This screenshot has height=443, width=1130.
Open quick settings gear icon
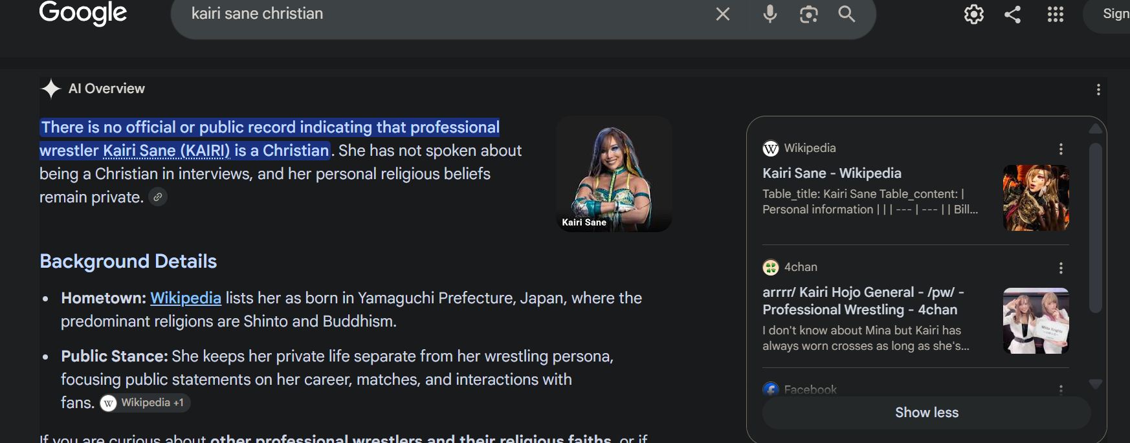[973, 14]
